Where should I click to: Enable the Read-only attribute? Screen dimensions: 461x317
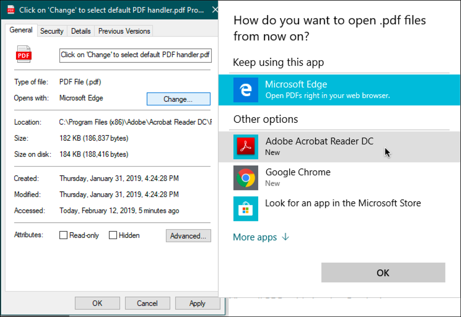[x=63, y=235]
